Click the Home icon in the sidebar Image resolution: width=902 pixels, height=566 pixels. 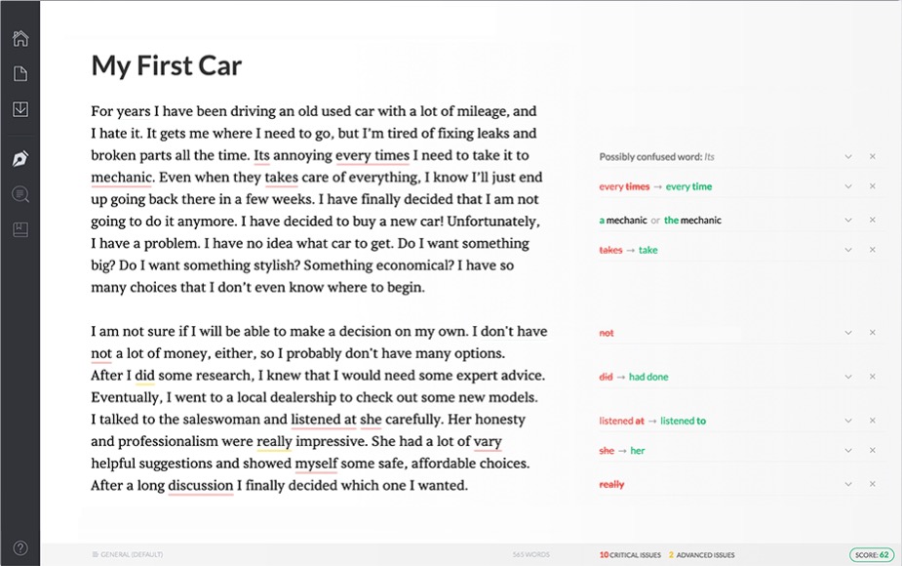20,39
